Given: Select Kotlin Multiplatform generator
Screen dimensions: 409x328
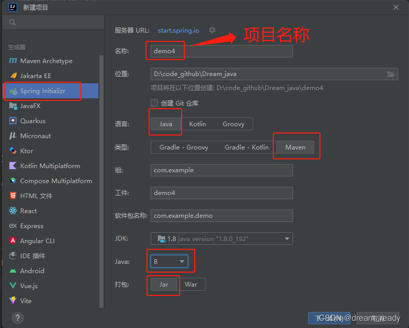Looking at the screenshot, I should point(51,166).
